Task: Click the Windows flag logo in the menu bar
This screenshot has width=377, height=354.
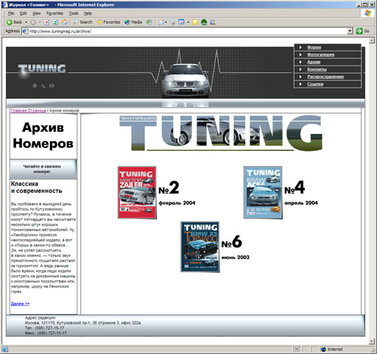Action: pyautogui.click(x=367, y=13)
